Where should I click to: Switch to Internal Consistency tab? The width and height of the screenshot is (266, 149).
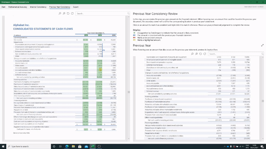click(x=38, y=7)
